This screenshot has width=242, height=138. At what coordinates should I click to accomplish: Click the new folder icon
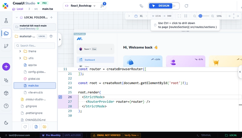pyautogui.click(x=44, y=127)
